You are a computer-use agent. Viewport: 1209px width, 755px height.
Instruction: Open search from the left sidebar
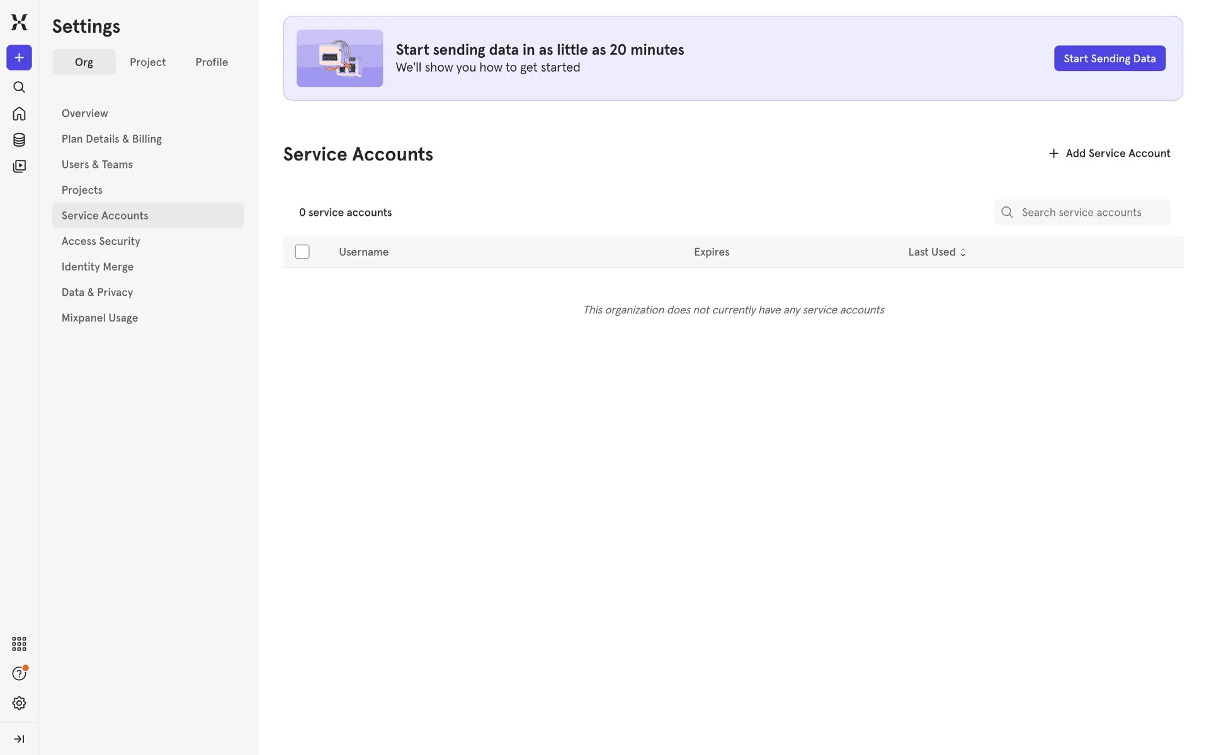coord(19,87)
